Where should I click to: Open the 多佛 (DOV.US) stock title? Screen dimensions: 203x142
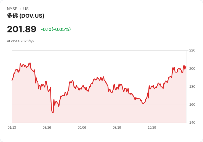(26, 16)
